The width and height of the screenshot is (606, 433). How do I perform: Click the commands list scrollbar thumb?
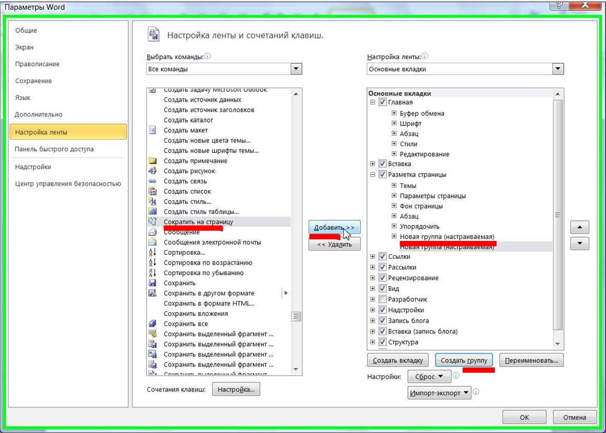[x=296, y=316]
